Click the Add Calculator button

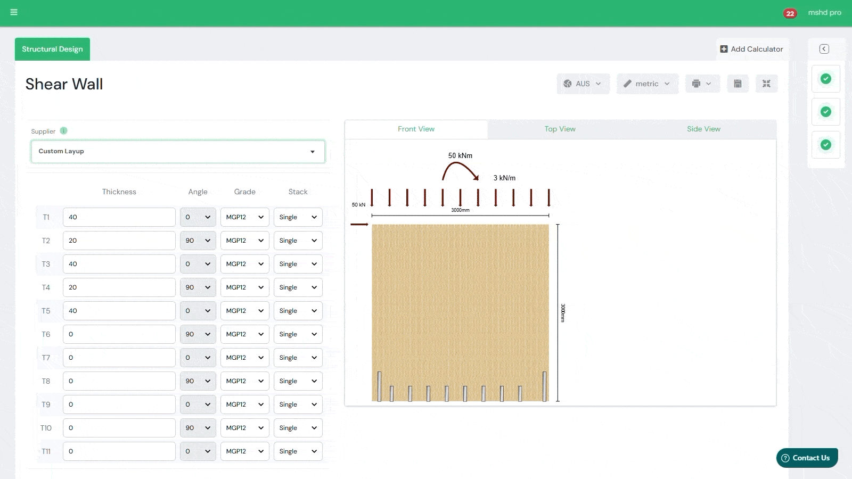tap(751, 49)
